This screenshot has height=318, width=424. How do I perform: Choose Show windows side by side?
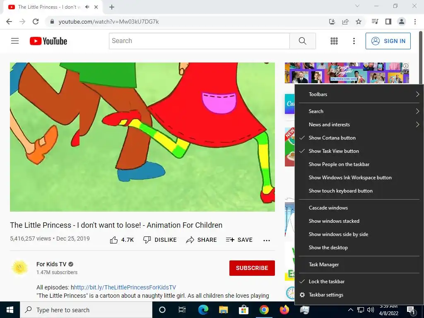(359, 234)
